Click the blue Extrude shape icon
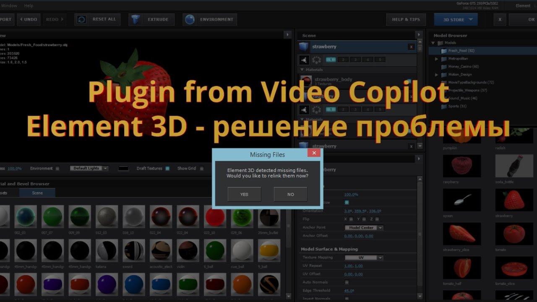This screenshot has height=302, width=537. coord(135,20)
